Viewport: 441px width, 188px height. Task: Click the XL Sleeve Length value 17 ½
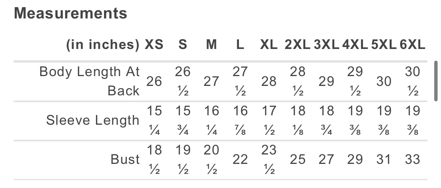269,121
